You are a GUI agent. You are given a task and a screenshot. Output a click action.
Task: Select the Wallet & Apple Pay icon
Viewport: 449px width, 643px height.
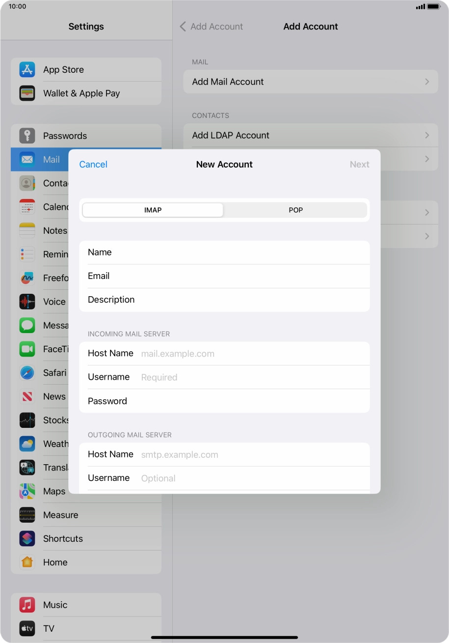pos(27,93)
